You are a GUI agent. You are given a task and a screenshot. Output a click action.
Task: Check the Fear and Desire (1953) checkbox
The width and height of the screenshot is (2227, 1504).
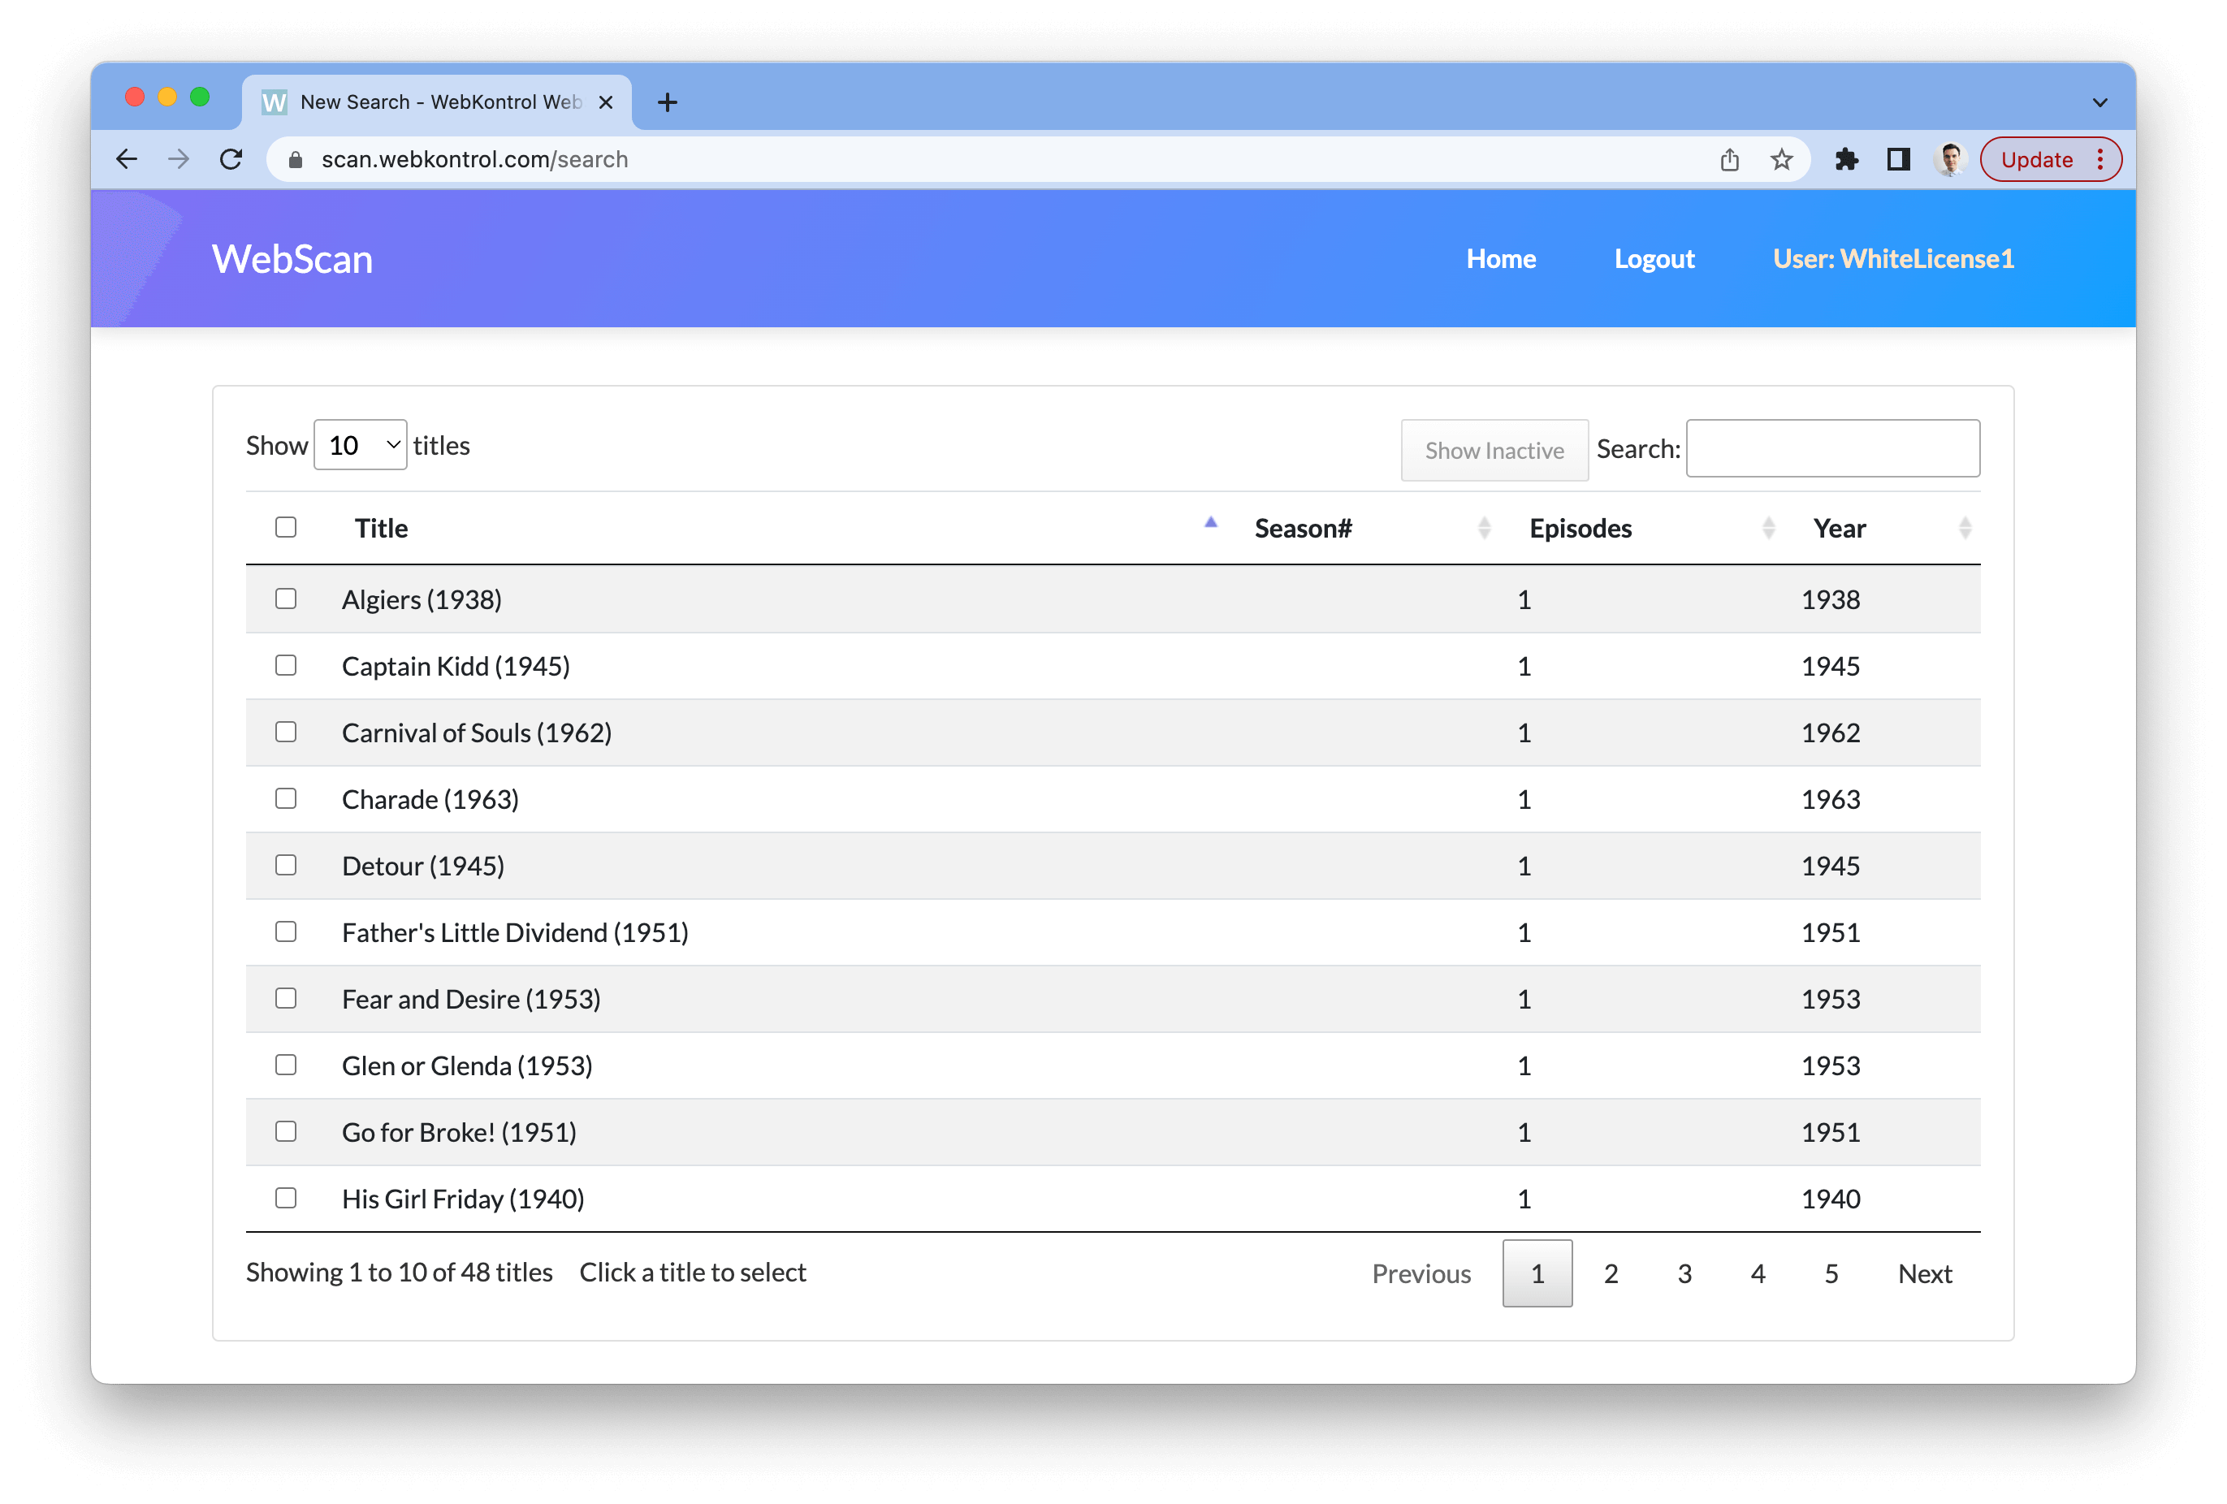286,998
